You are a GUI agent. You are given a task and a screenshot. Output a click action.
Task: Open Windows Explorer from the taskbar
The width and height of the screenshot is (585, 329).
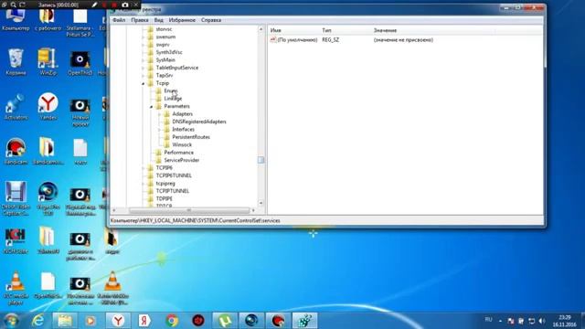65,321
